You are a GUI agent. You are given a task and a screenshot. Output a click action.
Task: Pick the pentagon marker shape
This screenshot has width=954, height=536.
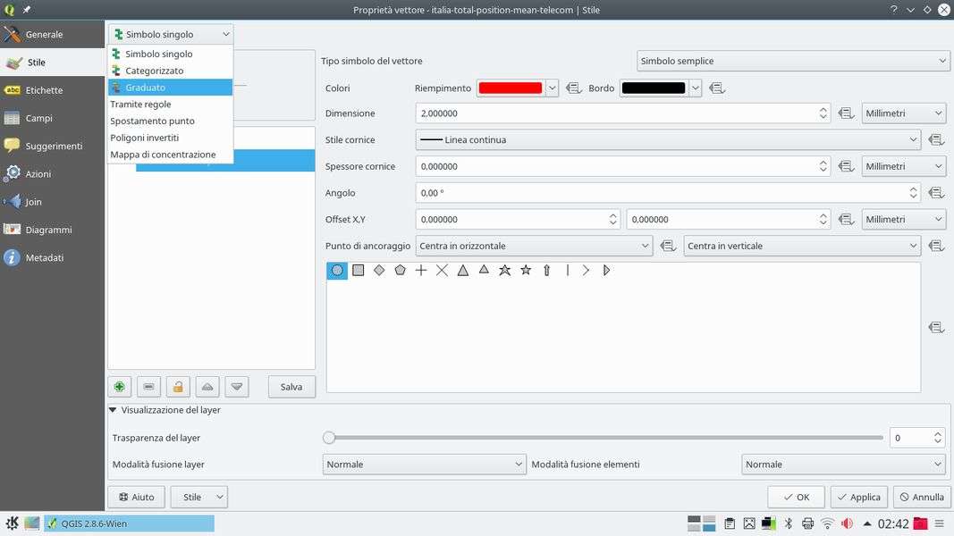point(400,270)
